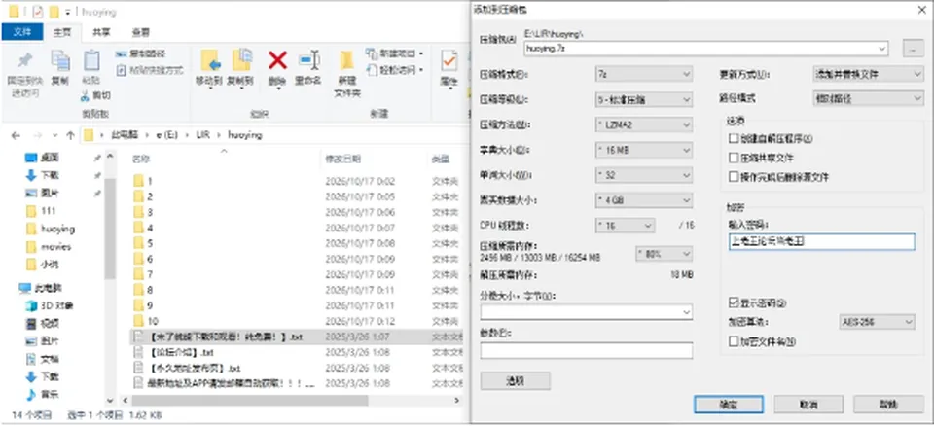934x426 pixels.
Task: Open the word size 32 dropdown
Action: [643, 175]
